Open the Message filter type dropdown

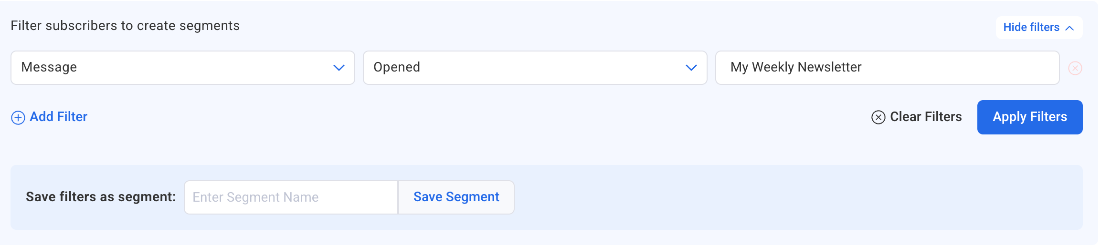tap(182, 68)
